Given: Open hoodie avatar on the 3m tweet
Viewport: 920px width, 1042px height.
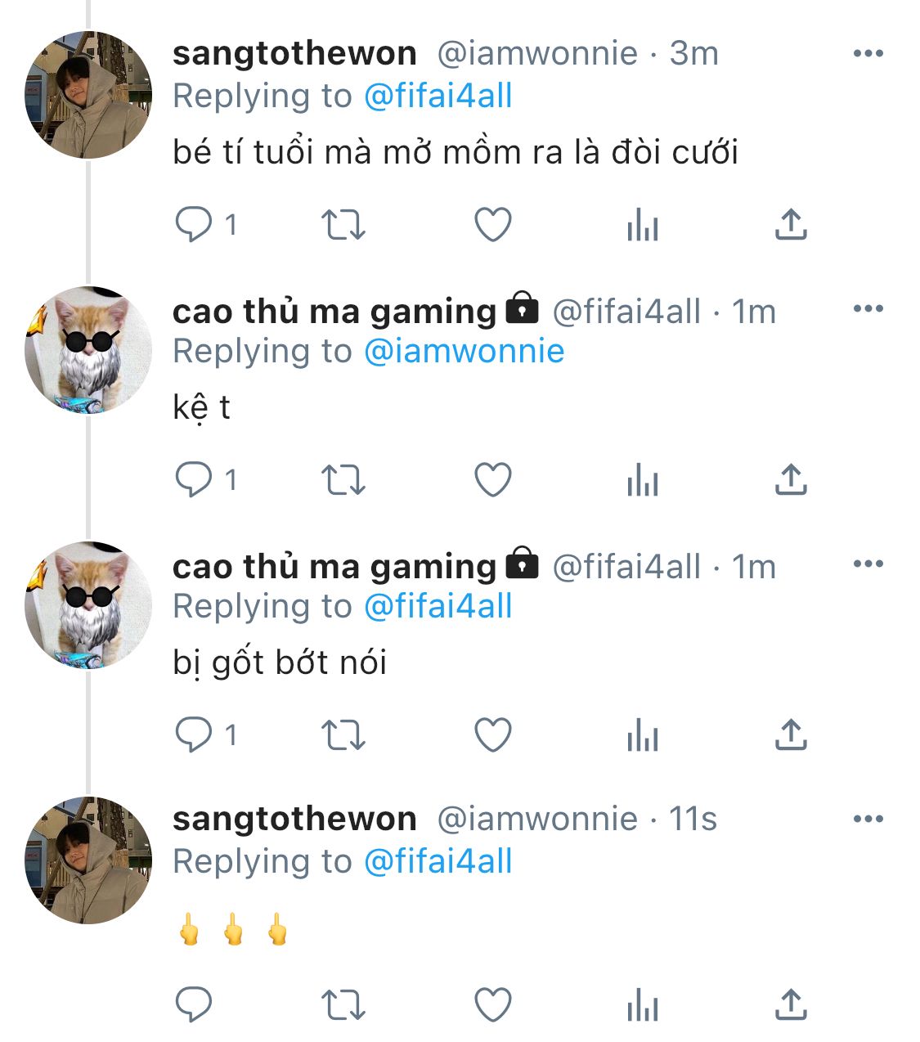Looking at the screenshot, I should (88, 95).
